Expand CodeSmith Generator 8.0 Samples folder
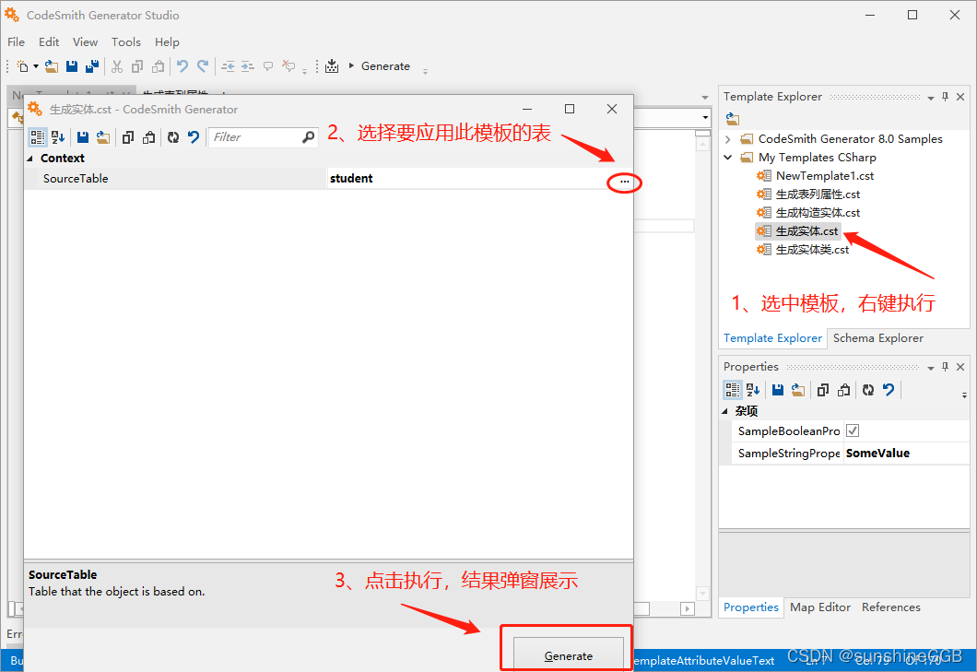Screen dimensions: 977x672 [x=728, y=139]
